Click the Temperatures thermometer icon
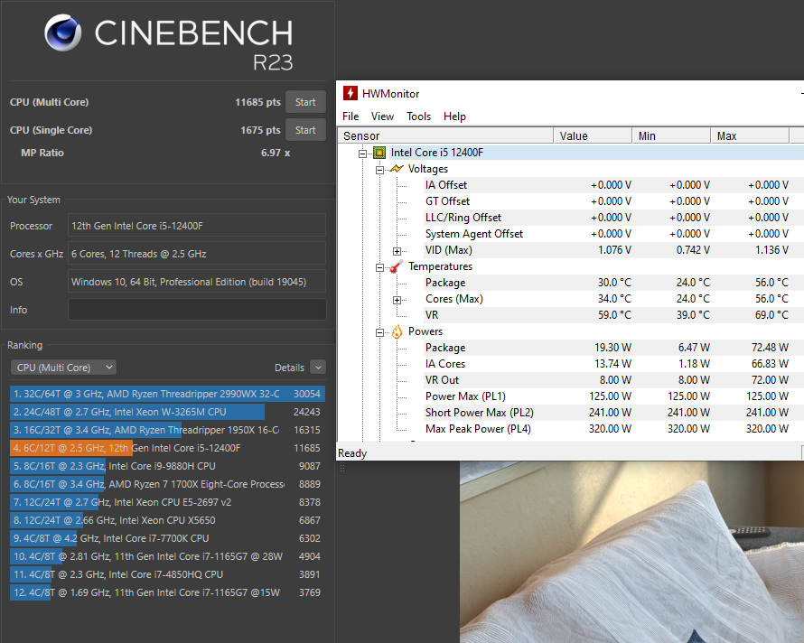804x643 pixels. point(397,266)
